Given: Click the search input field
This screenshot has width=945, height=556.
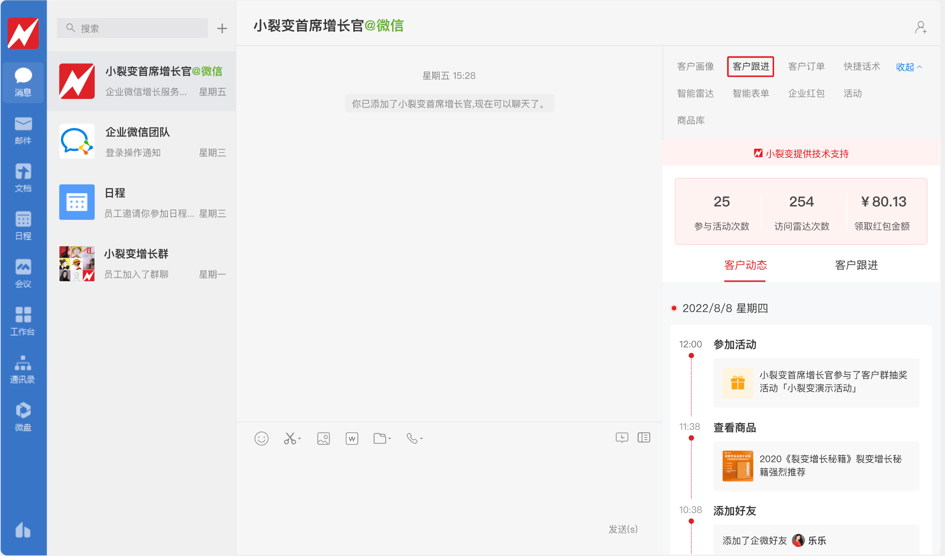Looking at the screenshot, I should pos(132,28).
